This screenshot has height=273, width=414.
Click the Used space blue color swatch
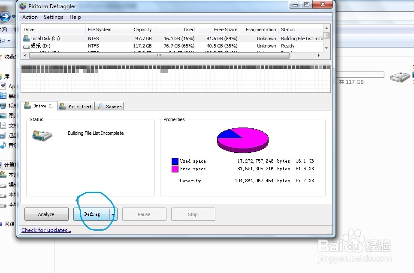[175, 161]
